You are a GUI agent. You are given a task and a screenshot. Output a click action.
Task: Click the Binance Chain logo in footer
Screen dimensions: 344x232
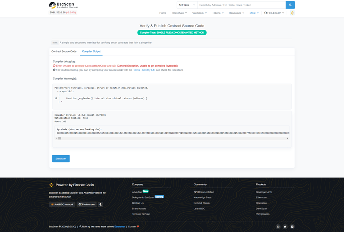click(x=51, y=185)
